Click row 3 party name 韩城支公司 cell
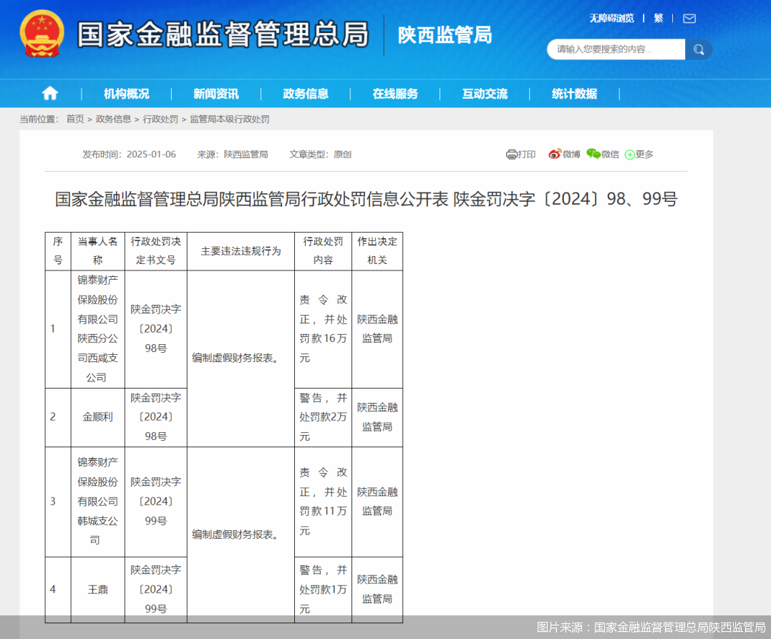Screen dimensions: 771x639 click(98, 502)
